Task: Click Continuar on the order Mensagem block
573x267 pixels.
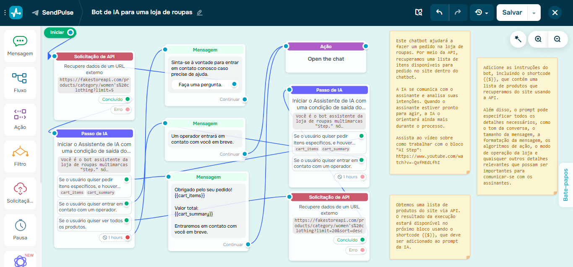Action: [x=233, y=244]
